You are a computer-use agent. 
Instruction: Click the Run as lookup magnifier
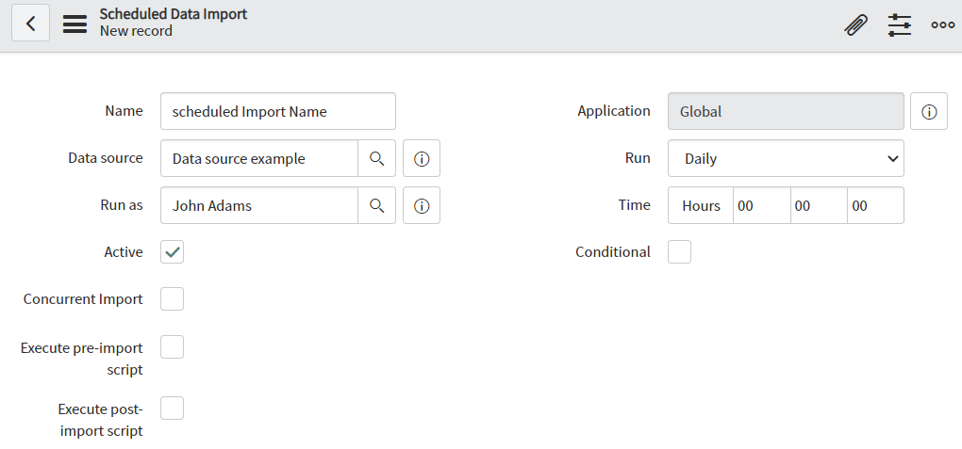click(376, 205)
